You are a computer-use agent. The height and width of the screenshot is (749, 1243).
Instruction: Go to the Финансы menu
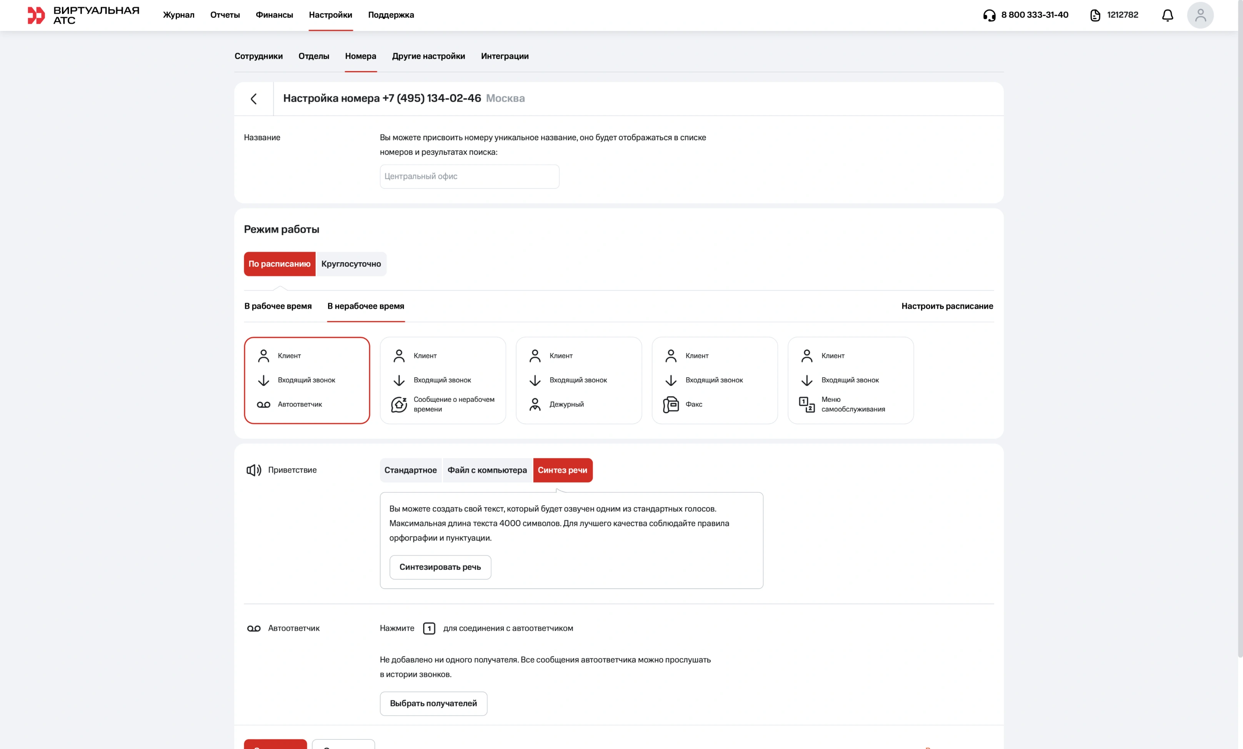274,15
